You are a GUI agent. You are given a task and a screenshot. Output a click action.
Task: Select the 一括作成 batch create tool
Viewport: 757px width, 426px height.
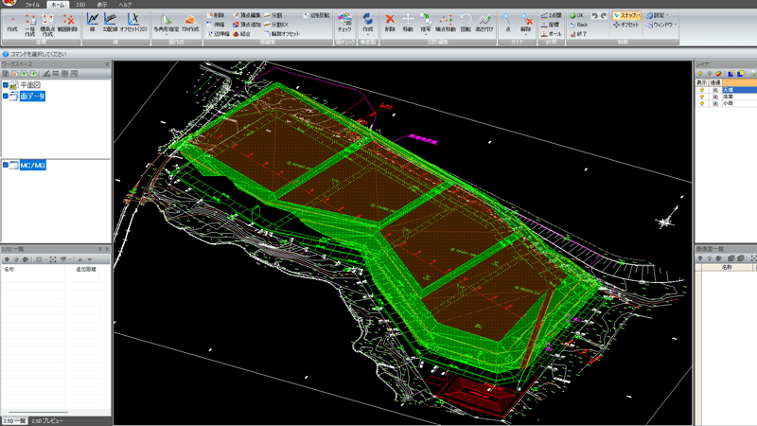[x=30, y=26]
